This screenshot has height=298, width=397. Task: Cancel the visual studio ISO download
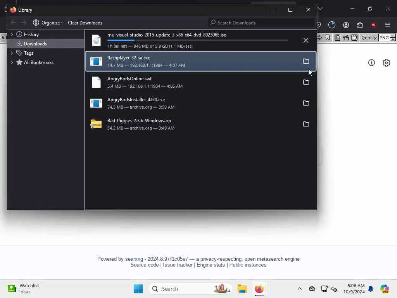click(306, 40)
